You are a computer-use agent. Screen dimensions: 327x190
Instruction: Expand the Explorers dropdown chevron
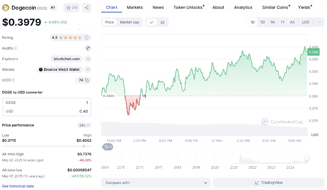(x=88, y=59)
